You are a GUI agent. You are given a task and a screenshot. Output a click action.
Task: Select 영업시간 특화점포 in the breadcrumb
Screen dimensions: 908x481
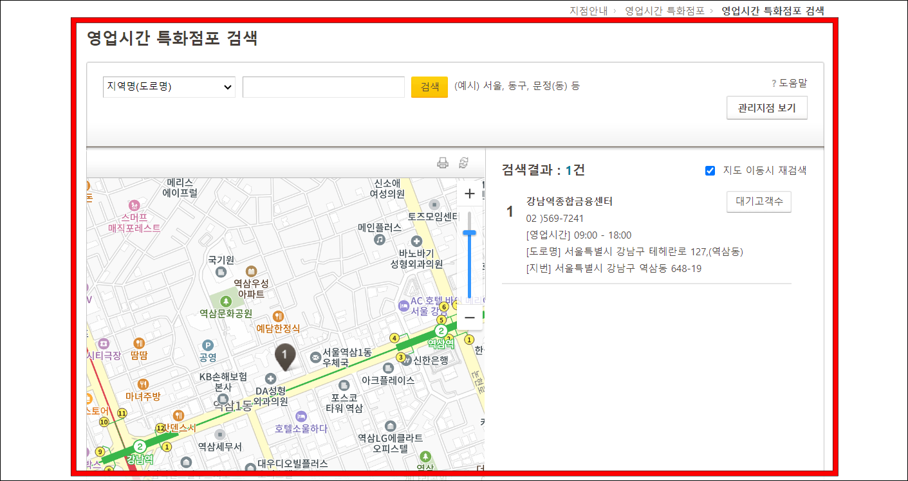[x=664, y=10]
